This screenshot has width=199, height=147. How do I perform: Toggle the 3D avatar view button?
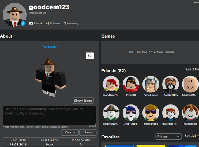click(x=90, y=56)
